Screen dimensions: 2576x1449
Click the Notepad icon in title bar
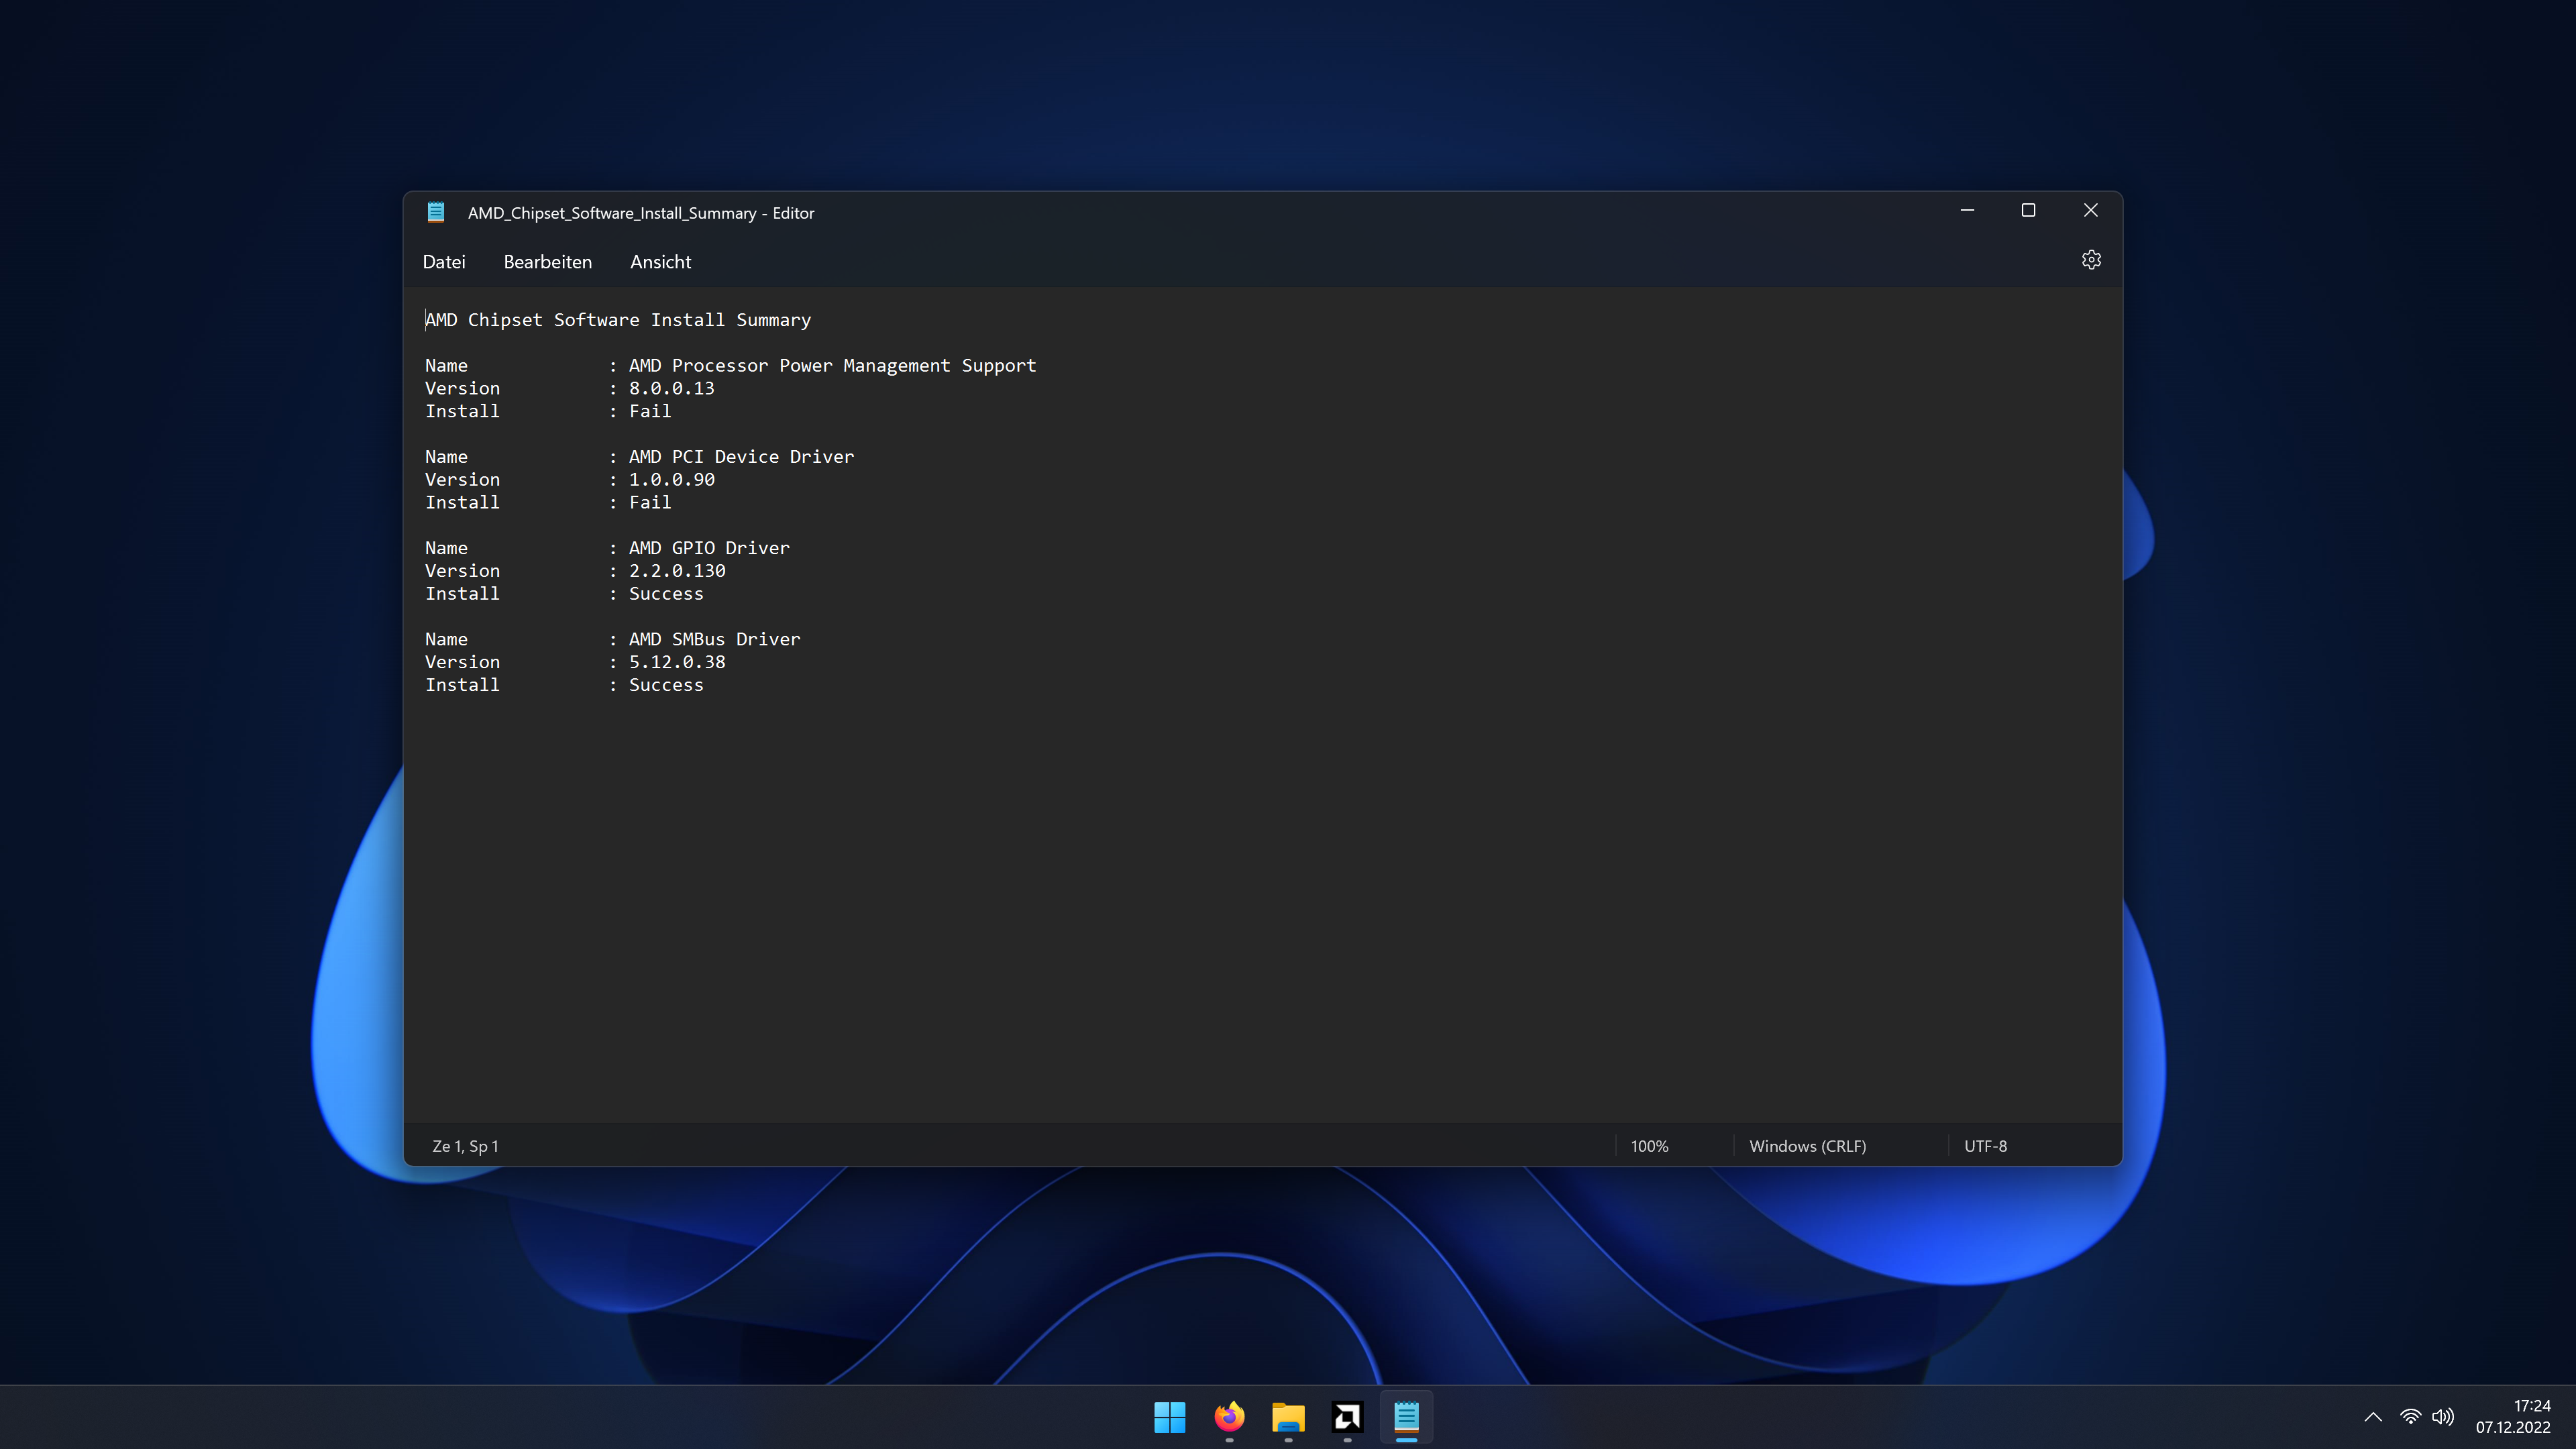436,212
